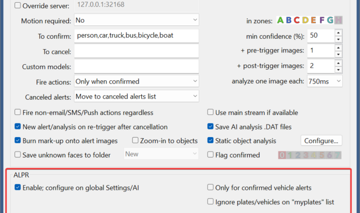Viewport: 360px width, 213px height.
Task: Enable Override server checkbox
Action: pyautogui.click(x=18, y=6)
